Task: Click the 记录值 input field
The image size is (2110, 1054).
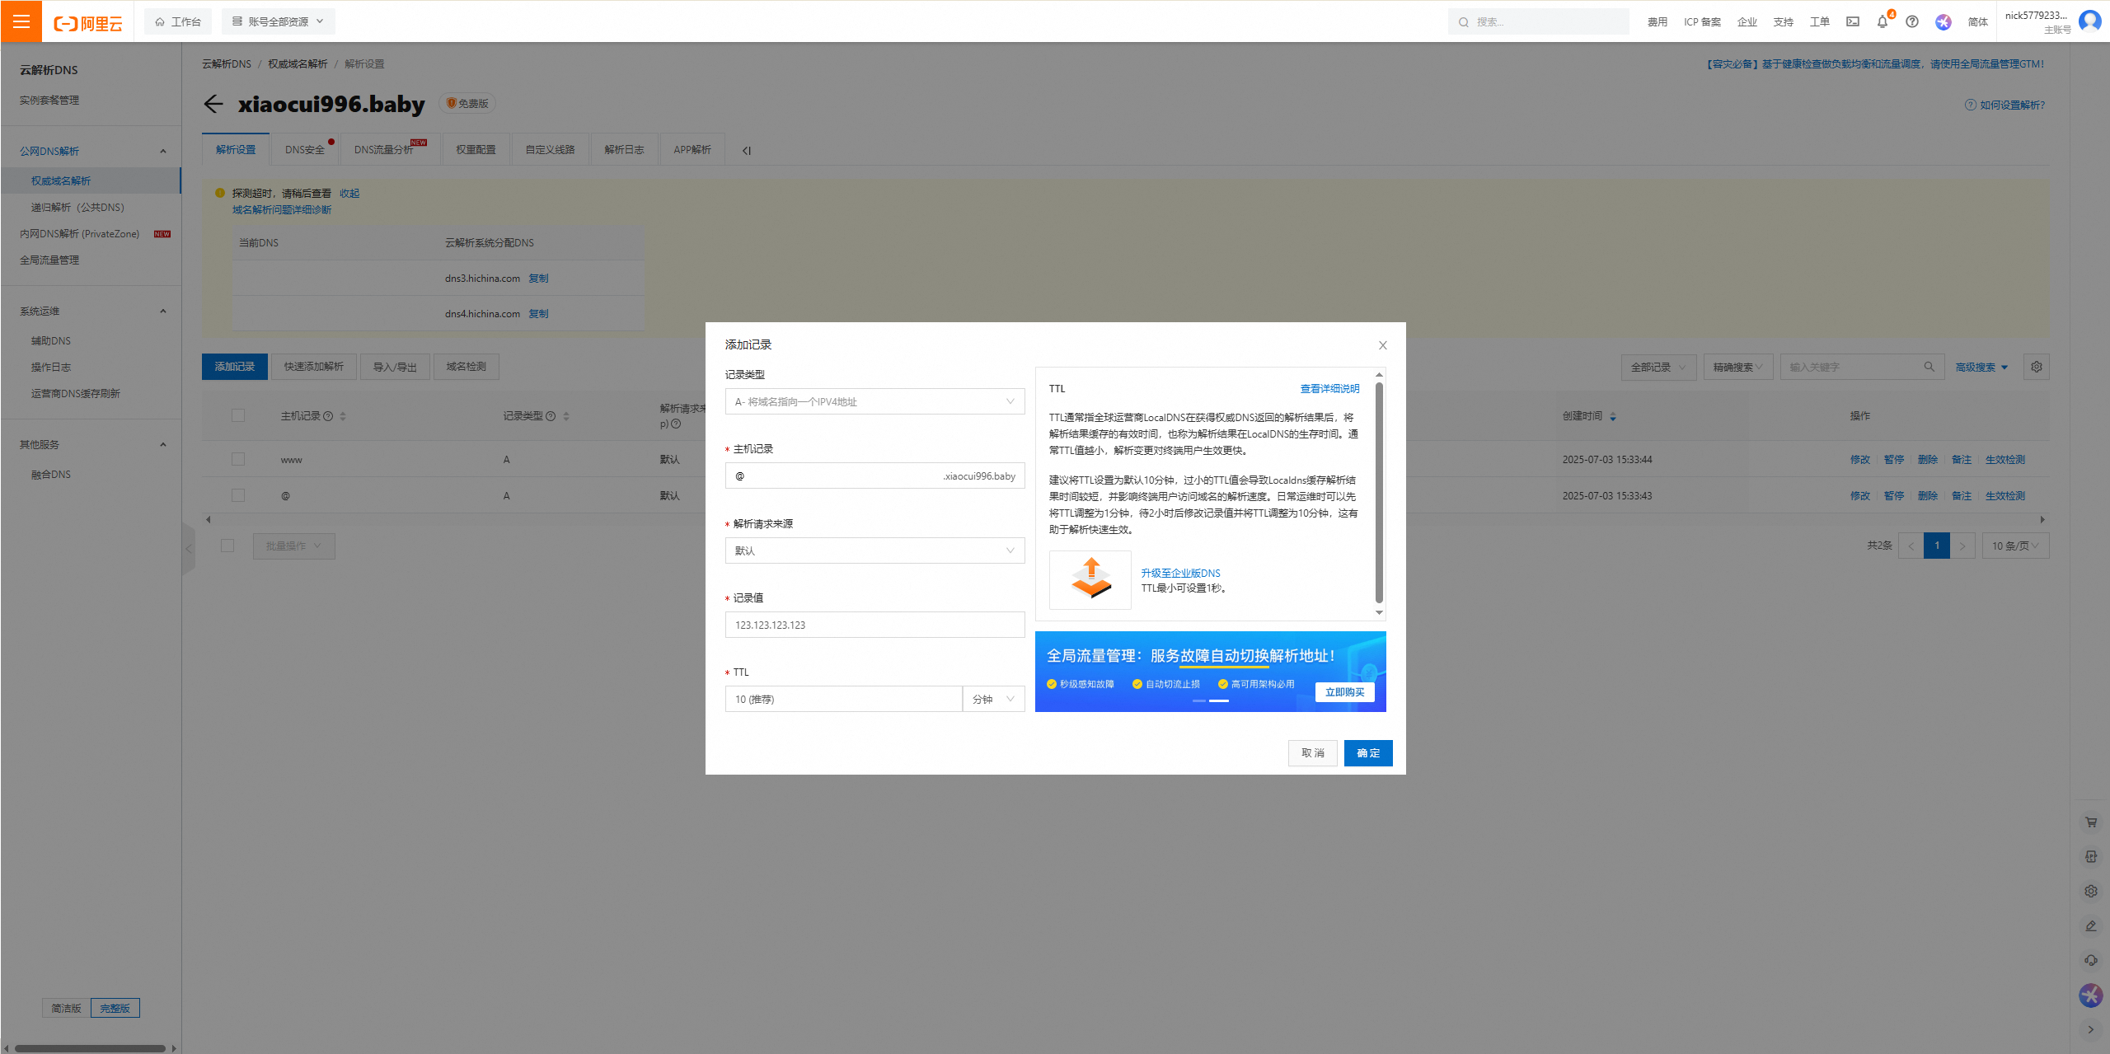Action: [x=874, y=625]
